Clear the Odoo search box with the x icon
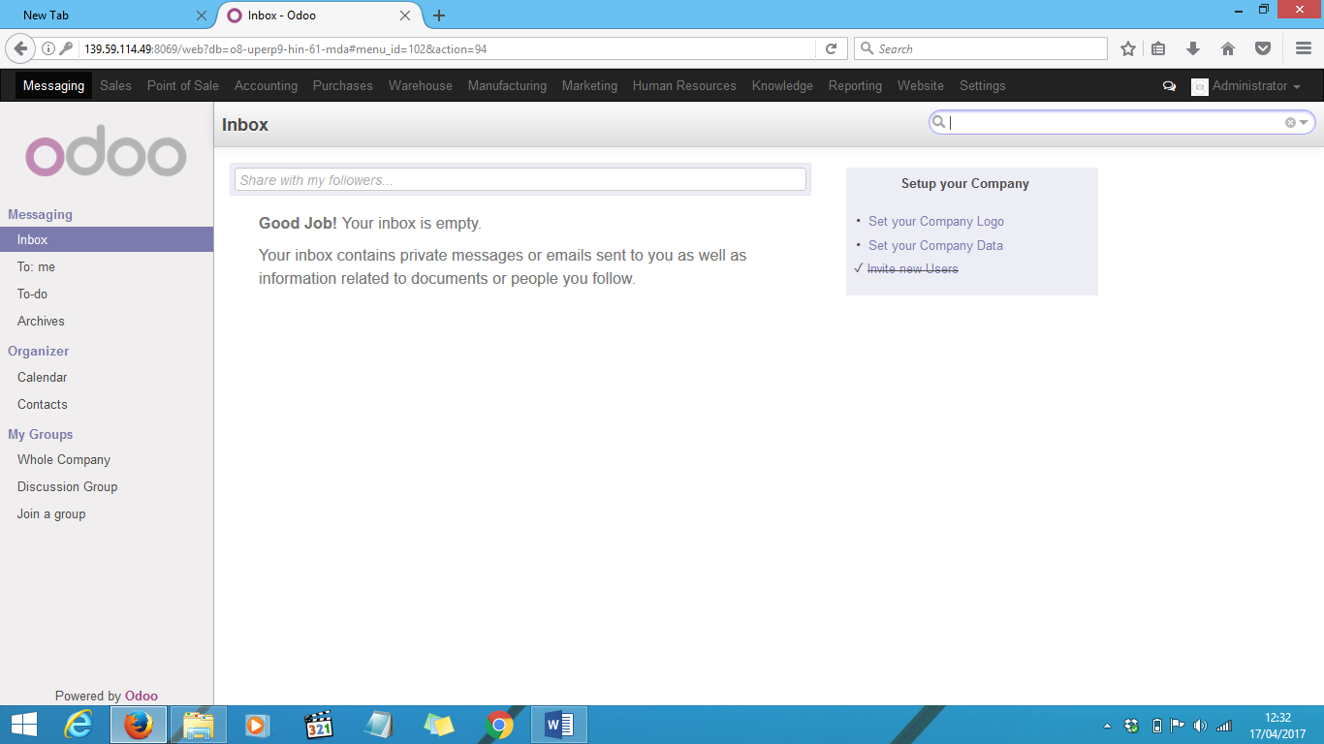 1290,122
